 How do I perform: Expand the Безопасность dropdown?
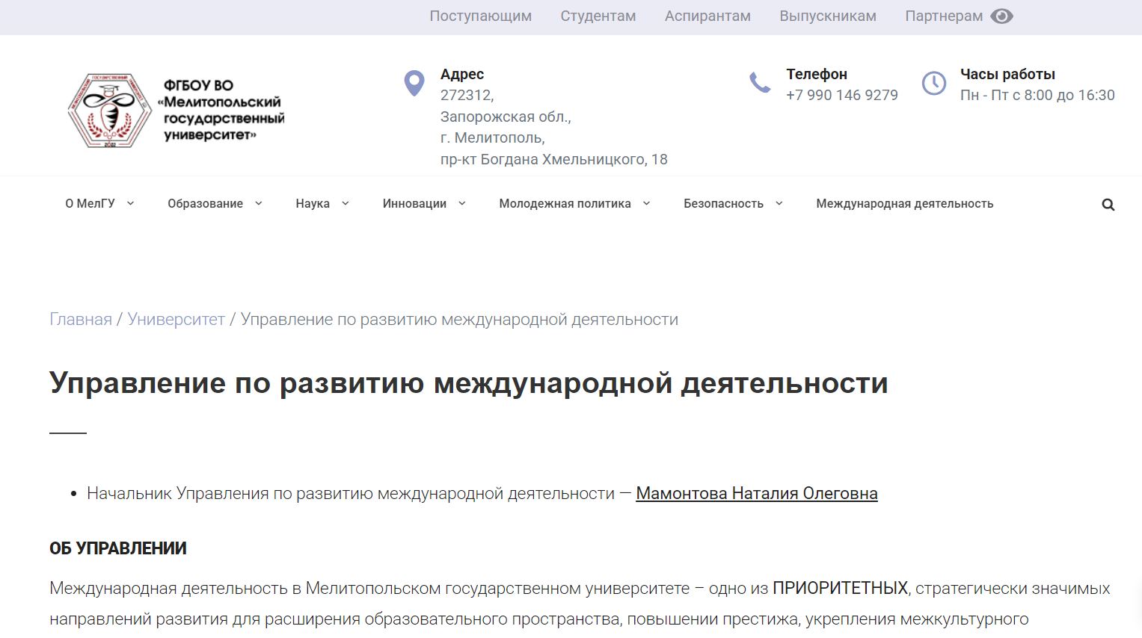pos(779,202)
